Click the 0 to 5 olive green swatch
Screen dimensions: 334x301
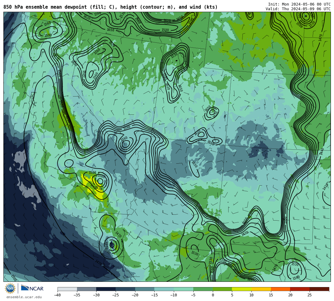tap(222, 289)
